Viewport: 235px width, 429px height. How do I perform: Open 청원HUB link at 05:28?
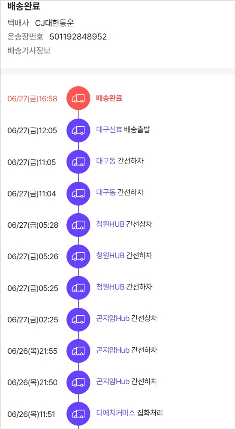(110, 224)
